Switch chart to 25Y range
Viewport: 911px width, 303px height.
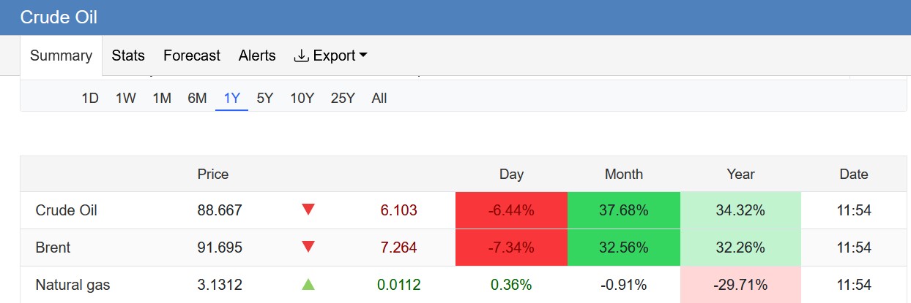pos(343,98)
